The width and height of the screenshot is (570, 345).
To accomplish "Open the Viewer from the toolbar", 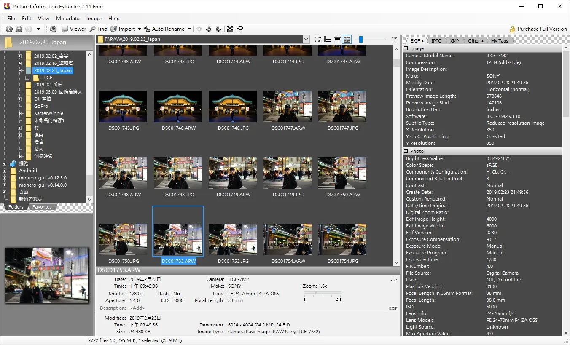I will coord(74,29).
